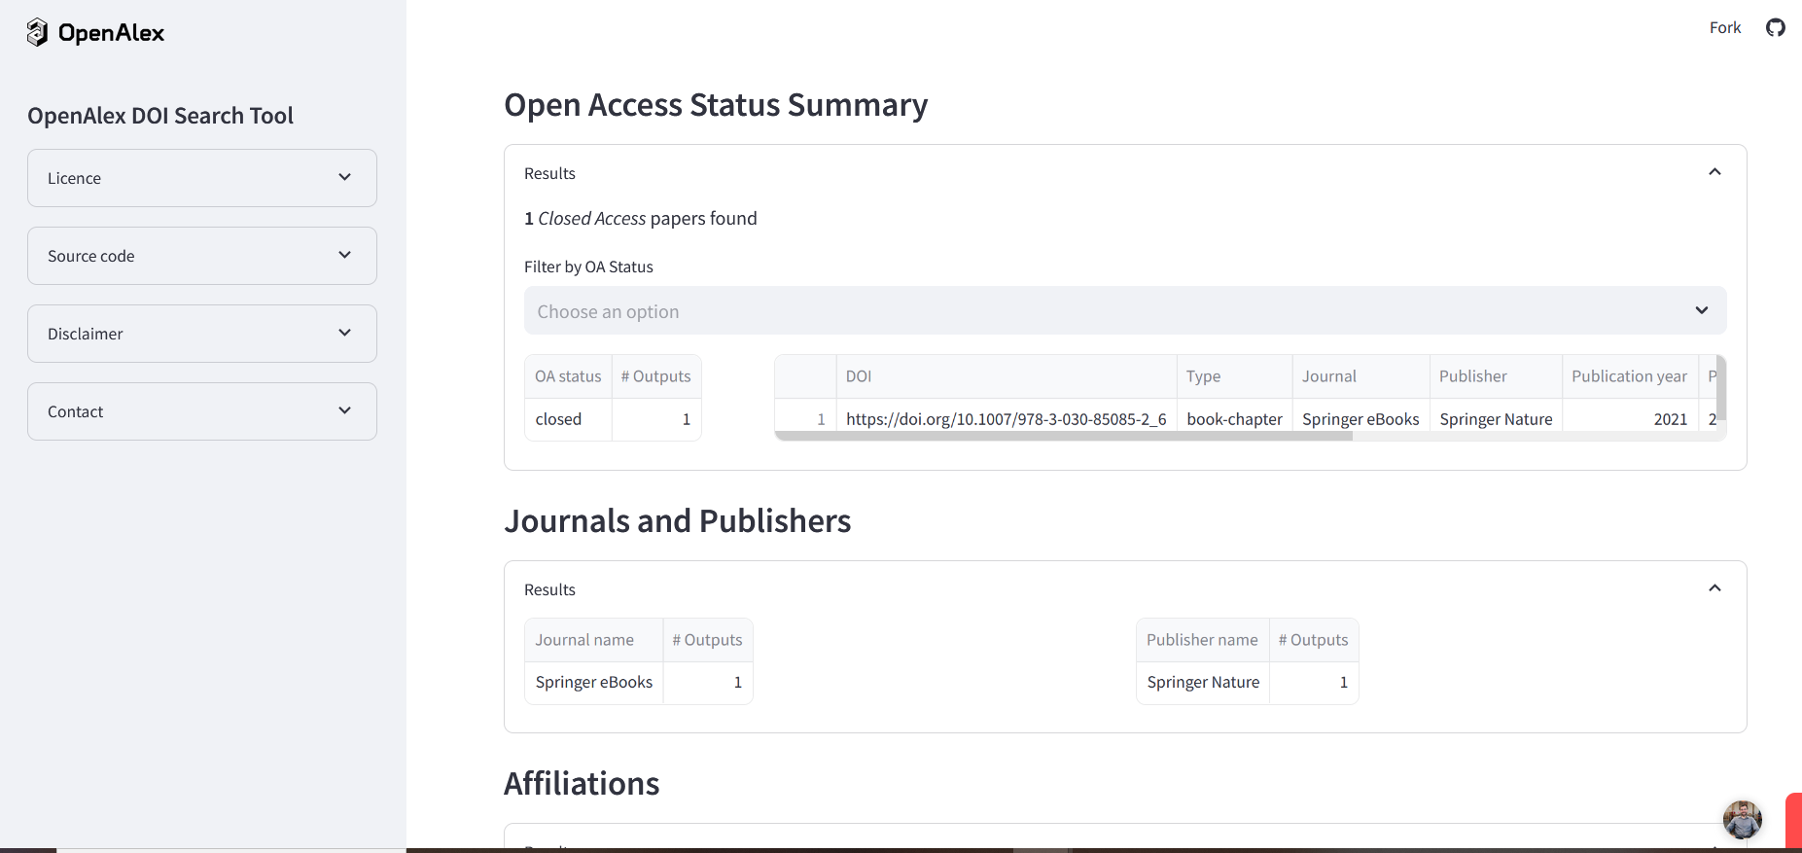Expand the Contact section

coord(202,411)
